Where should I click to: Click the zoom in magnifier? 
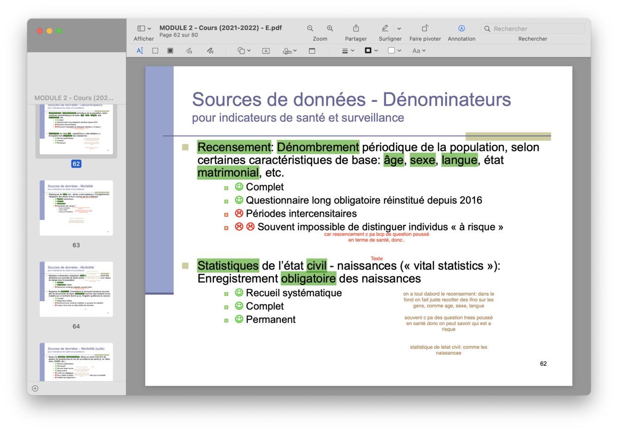(330, 29)
